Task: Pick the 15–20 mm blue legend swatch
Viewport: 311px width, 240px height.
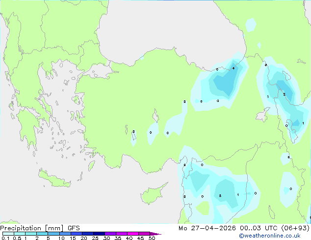Action: click(x=77, y=234)
